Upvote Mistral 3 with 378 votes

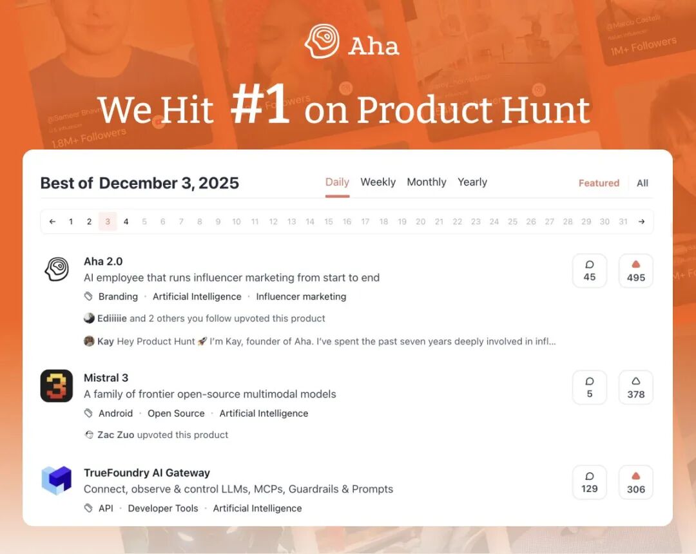(636, 387)
